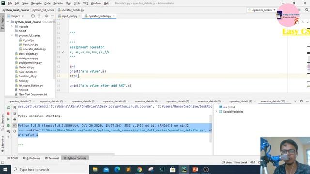Select the operator_details.py editor tab
The height and width of the screenshot is (174, 310).
pyautogui.click(x=100, y=16)
